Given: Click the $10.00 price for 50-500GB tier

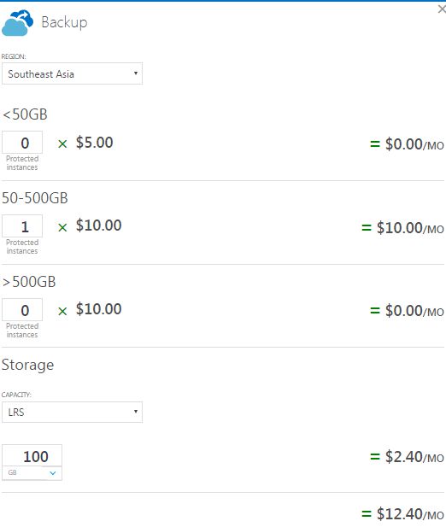Looking at the screenshot, I should pos(99,225).
